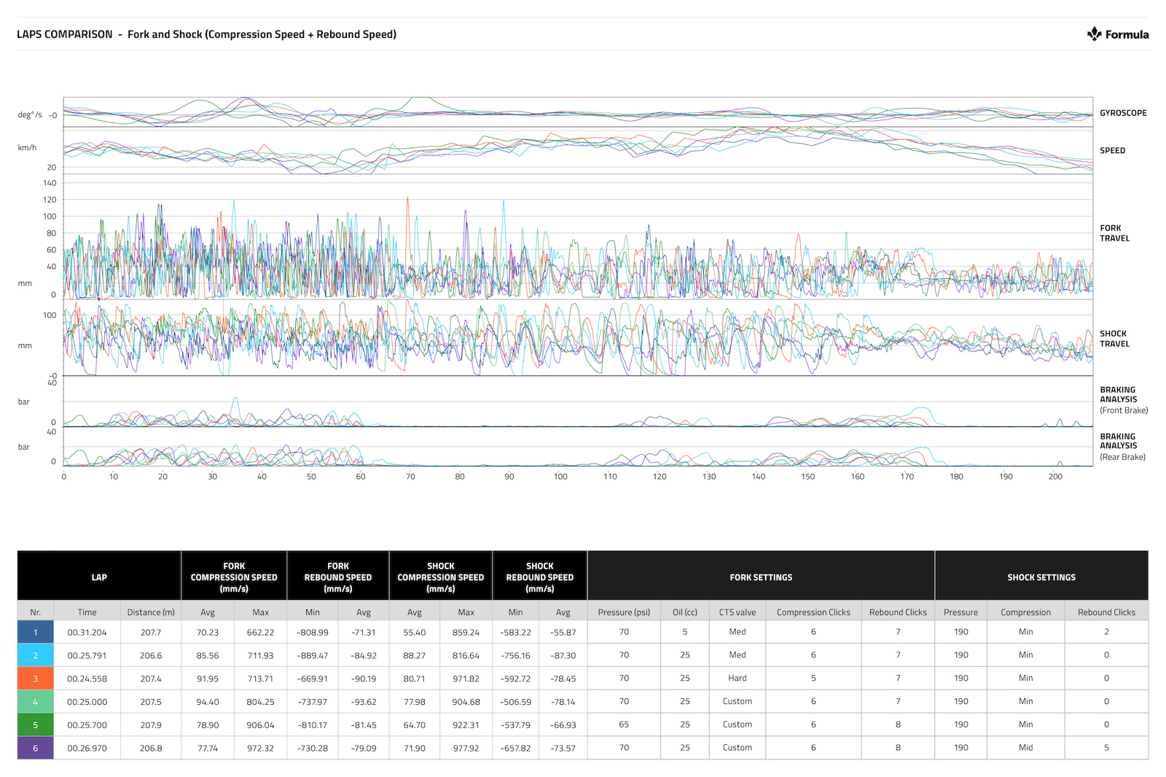Click the Compression Clicks column subheader
Viewport: 1166px width, 777px height.
(x=813, y=612)
